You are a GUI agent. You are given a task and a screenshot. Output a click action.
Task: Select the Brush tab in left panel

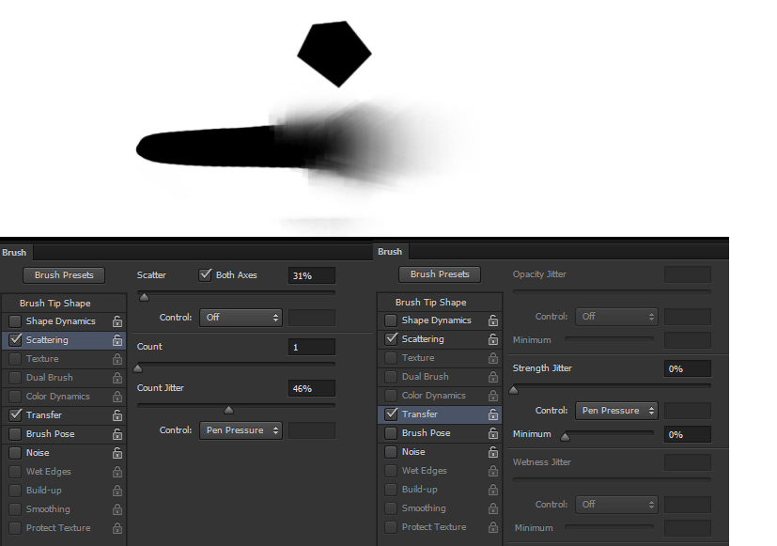[x=14, y=252]
